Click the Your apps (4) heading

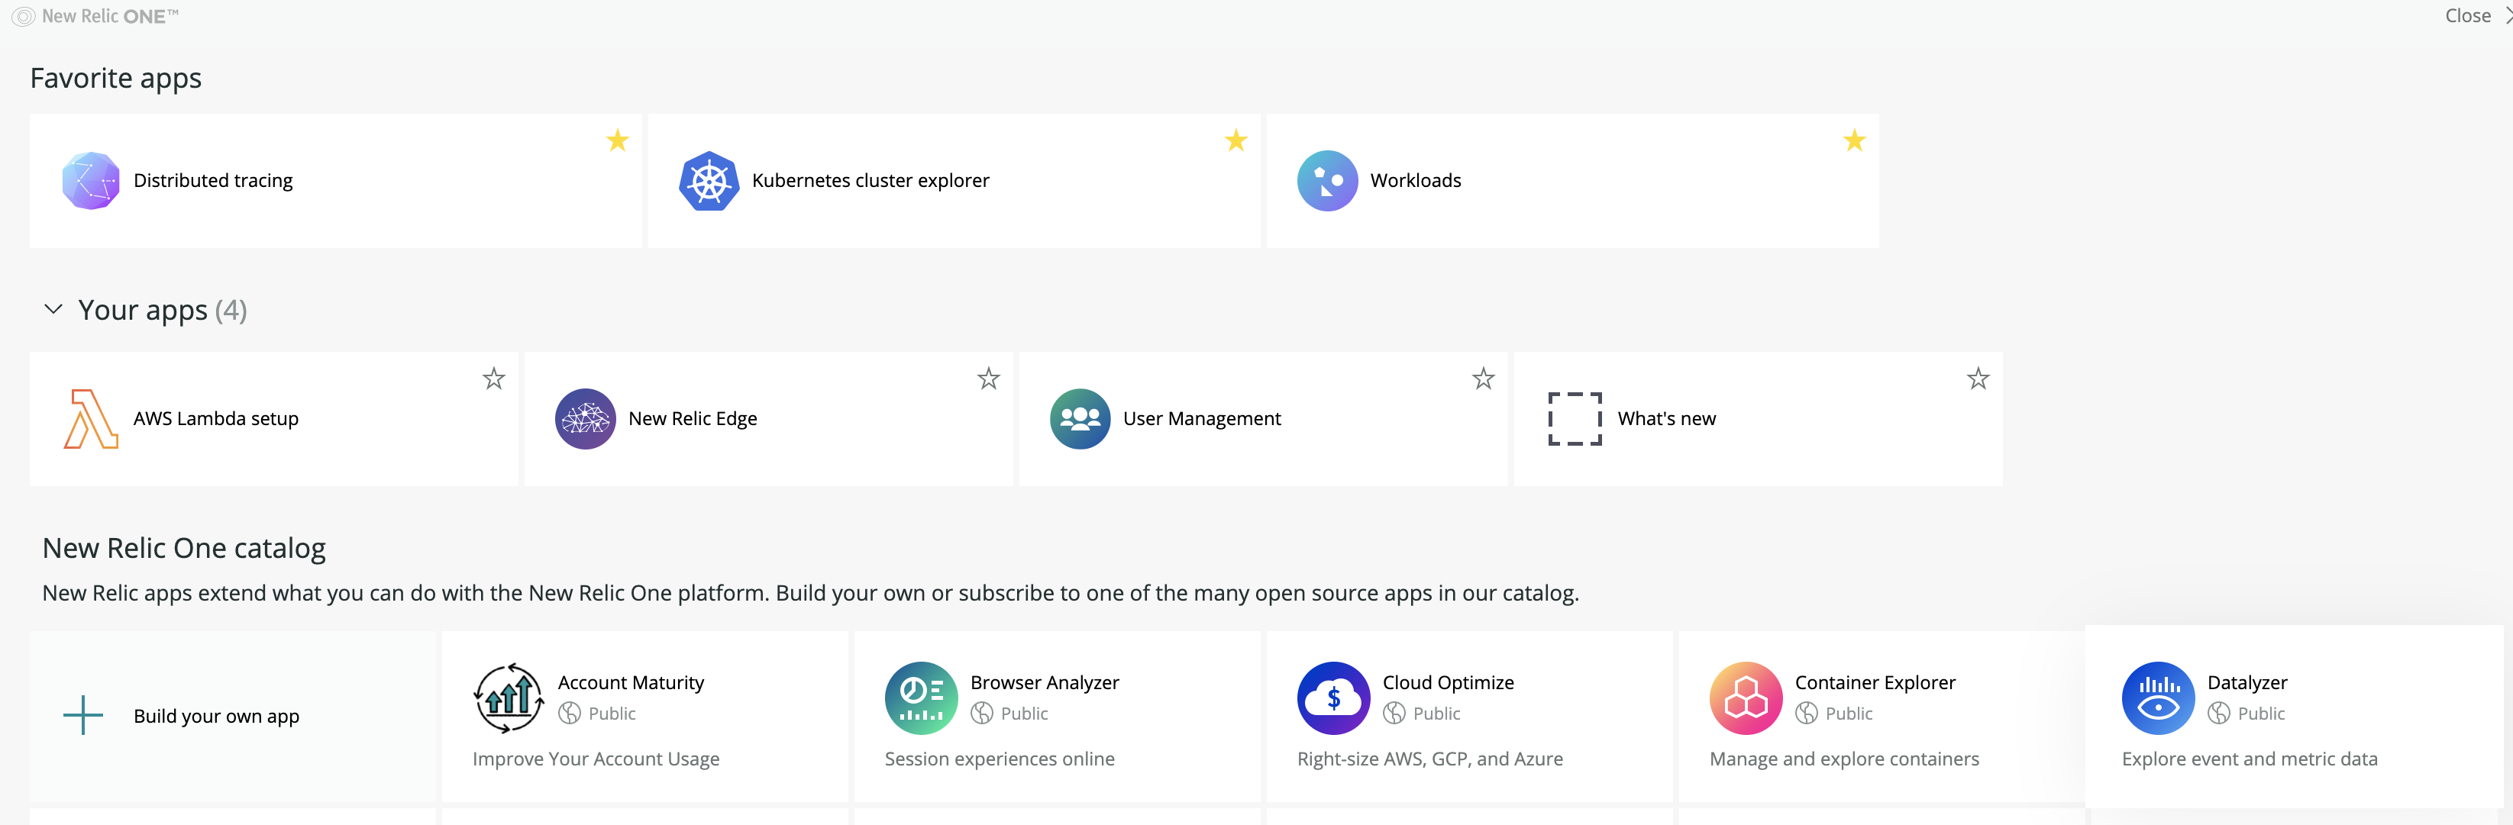pyautogui.click(x=162, y=310)
